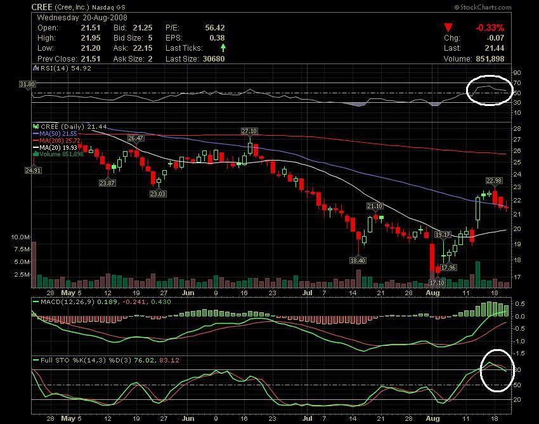Click the P/E value 56.42
The height and width of the screenshot is (424, 539).
pos(215,28)
